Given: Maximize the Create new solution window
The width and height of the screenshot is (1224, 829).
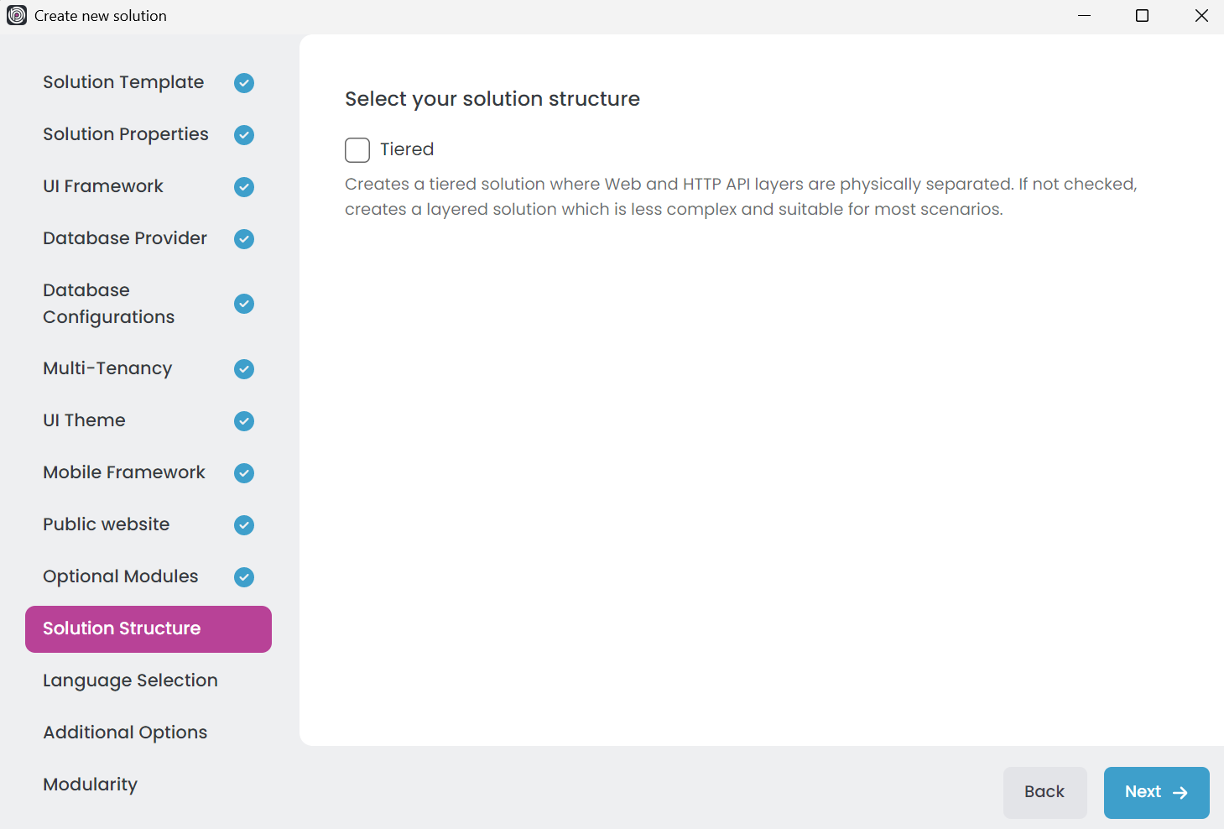Looking at the screenshot, I should (x=1142, y=16).
